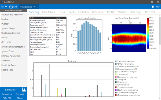
Task: Go to System Costs page
Action: click(x=8, y=51)
